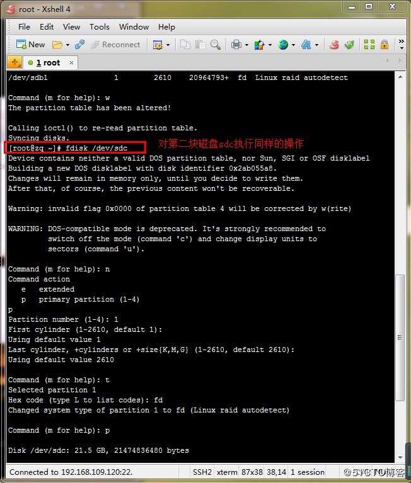Click 'Connected to 192.168.109.120:22.' status text
This screenshot has width=411, height=483.
(71, 472)
